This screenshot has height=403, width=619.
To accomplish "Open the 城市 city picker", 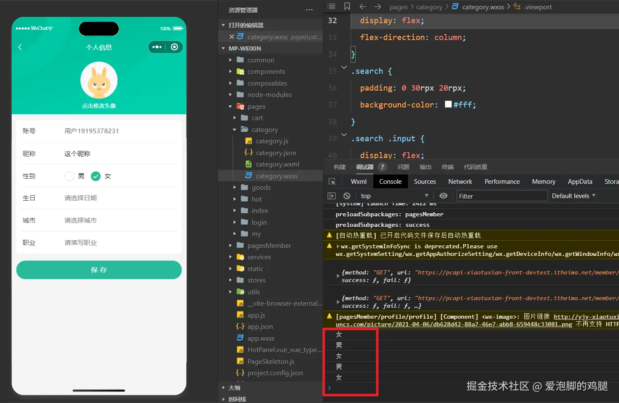I will pos(120,220).
